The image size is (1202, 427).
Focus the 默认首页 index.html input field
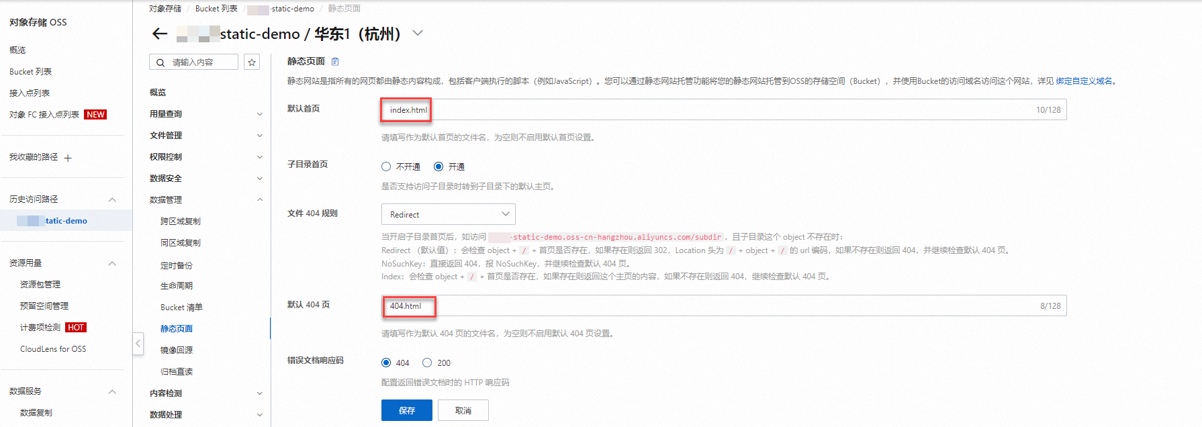(x=724, y=109)
